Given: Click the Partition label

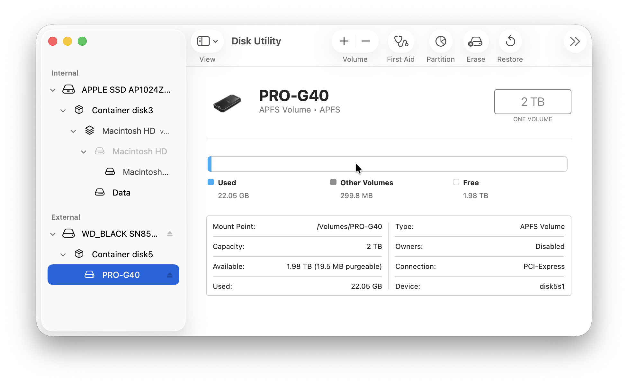Looking at the screenshot, I should pyautogui.click(x=441, y=59).
